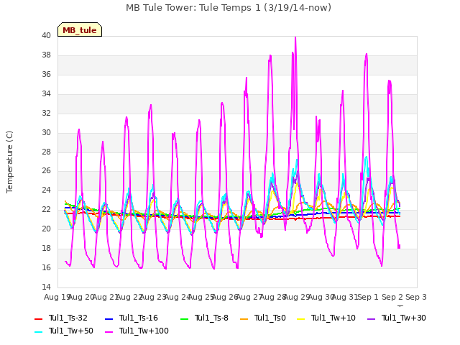Click the orange Tul1_Ts0 legend color marker
The height and width of the screenshot is (345, 460).
tap(244, 319)
